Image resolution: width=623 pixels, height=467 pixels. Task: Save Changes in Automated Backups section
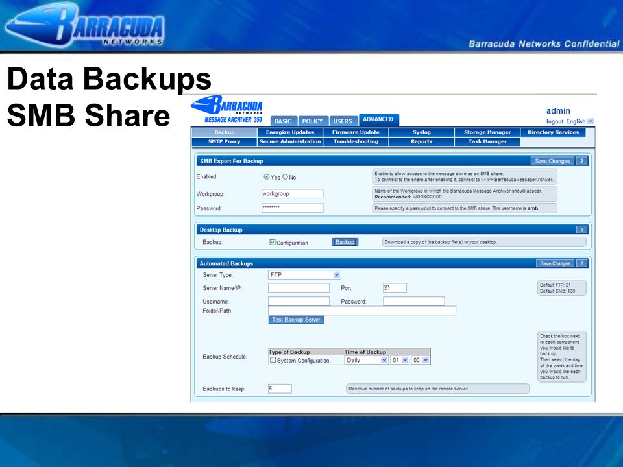(555, 263)
